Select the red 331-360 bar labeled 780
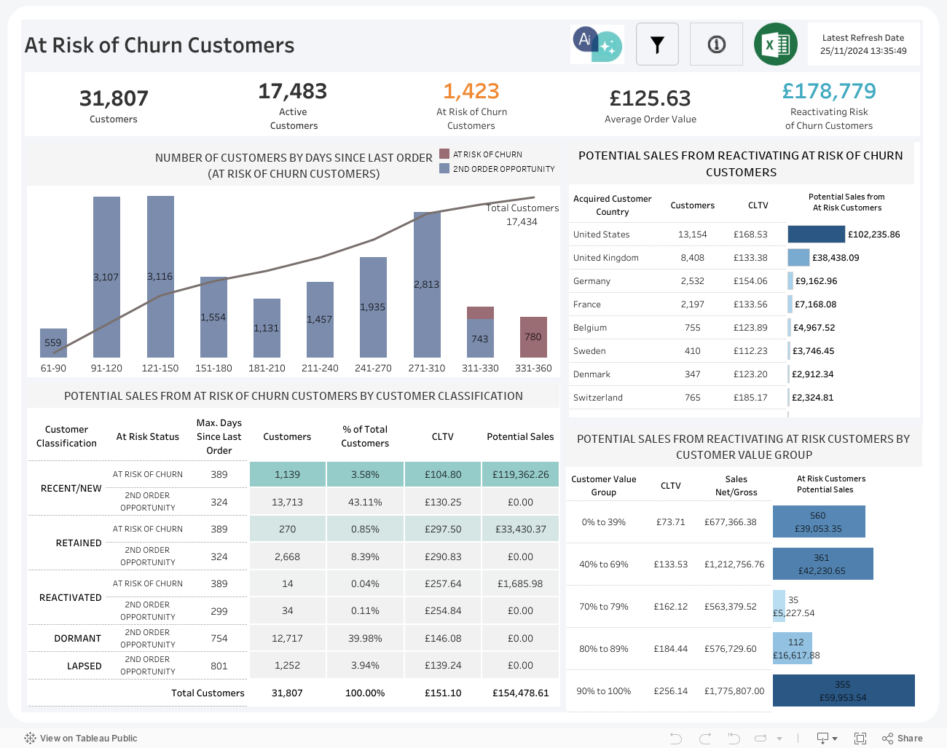The width and height of the screenshot is (947, 748). [x=533, y=336]
